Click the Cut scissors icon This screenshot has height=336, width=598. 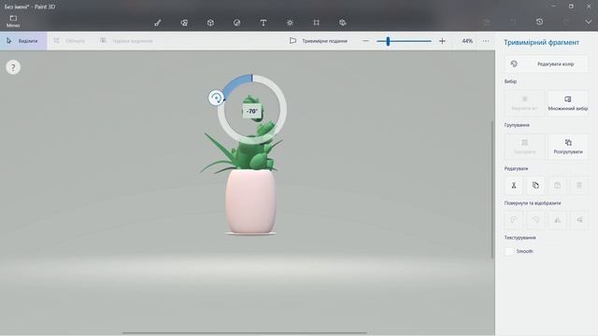(x=514, y=186)
